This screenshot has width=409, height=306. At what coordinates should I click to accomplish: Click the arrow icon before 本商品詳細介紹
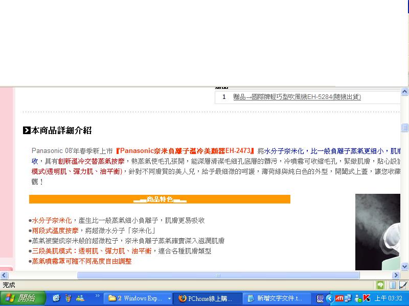click(x=27, y=130)
